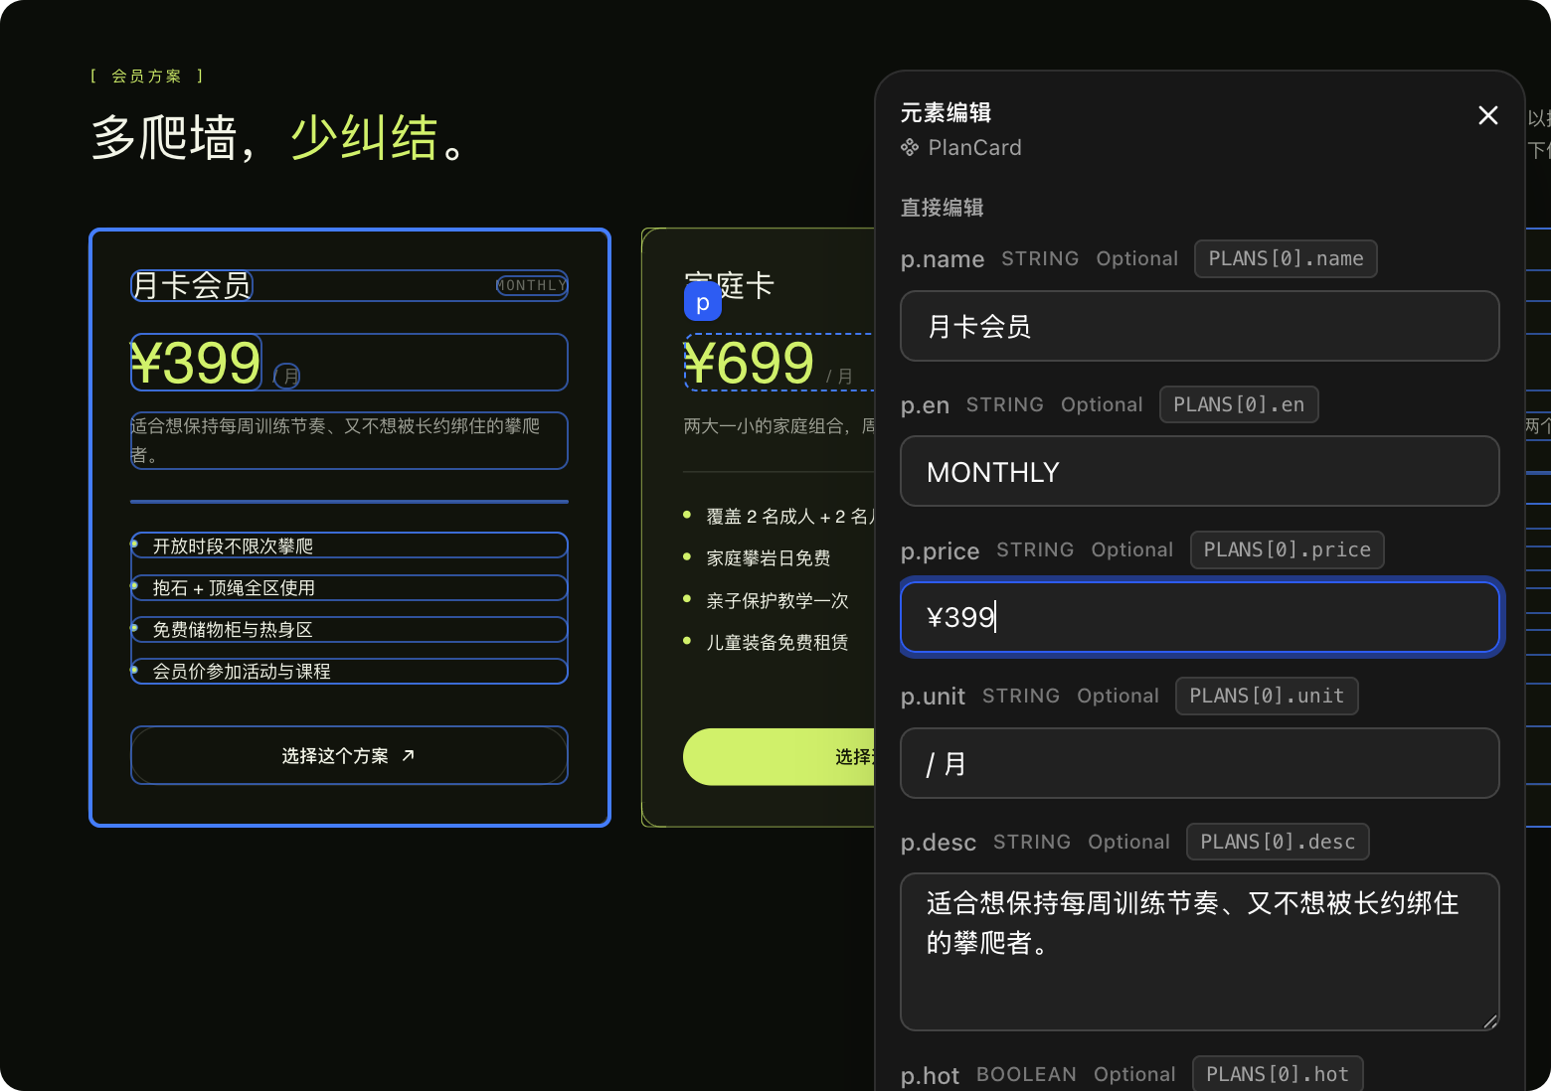Image resolution: width=1551 pixels, height=1091 pixels.
Task: Edit the p.name input field
Action: pyautogui.click(x=1199, y=326)
